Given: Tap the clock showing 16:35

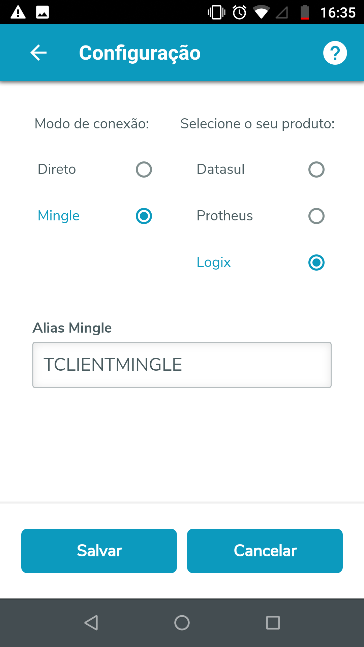Looking at the screenshot, I should pos(338,12).
